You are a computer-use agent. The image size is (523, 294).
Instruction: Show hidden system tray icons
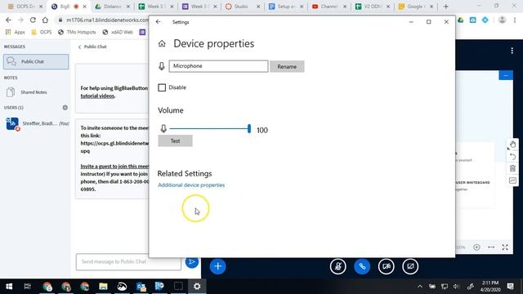click(419, 287)
